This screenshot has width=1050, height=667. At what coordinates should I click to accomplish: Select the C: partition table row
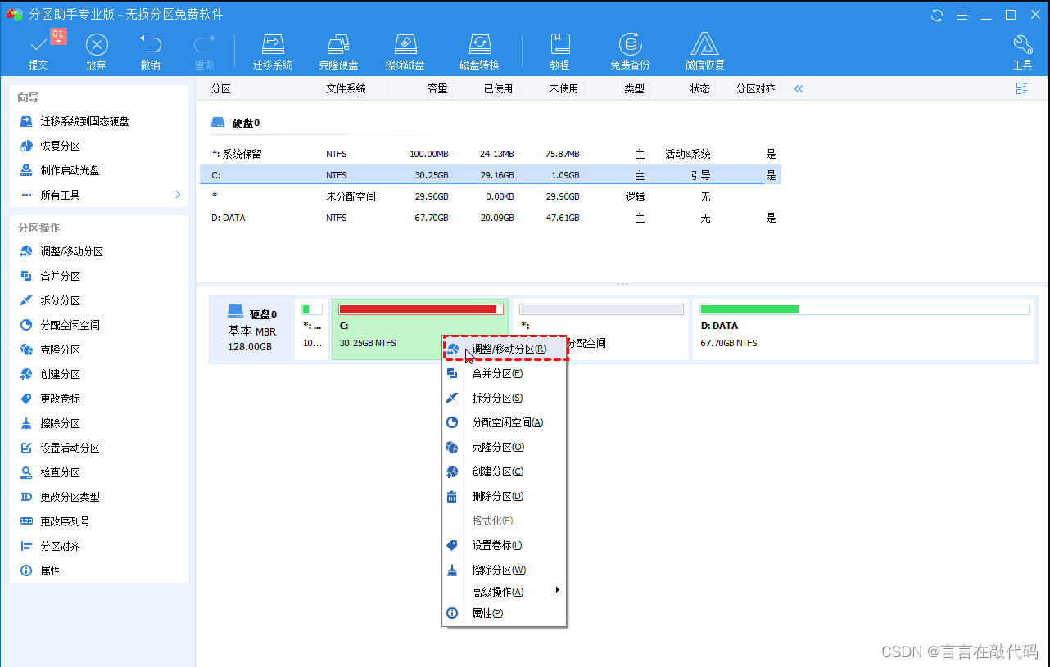[490, 175]
